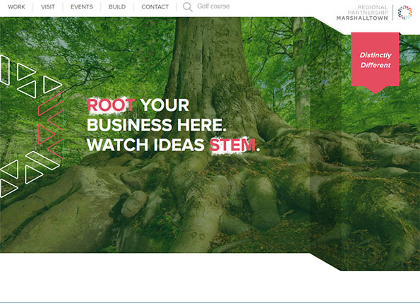Image resolution: width=420 pixels, height=303 pixels.
Task: Click the "WATCH IDEAS" headline text
Action: 145,145
